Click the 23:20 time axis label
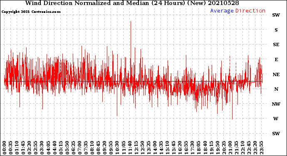Image resolution: width=287 pixels, height=156 pixels. [x=255, y=148]
